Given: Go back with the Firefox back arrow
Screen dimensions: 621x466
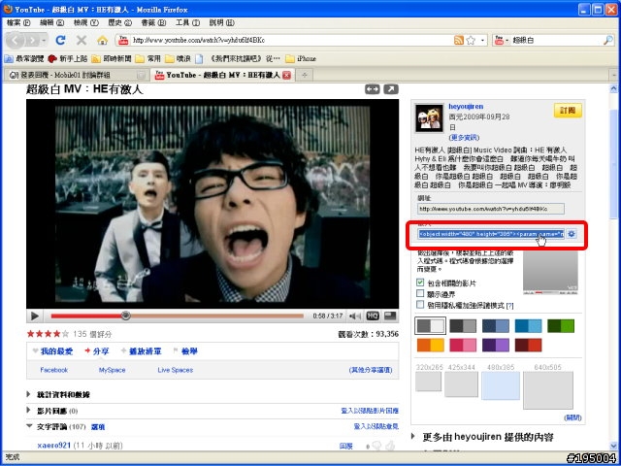Looking at the screenshot, I should pyautogui.click(x=16, y=41).
